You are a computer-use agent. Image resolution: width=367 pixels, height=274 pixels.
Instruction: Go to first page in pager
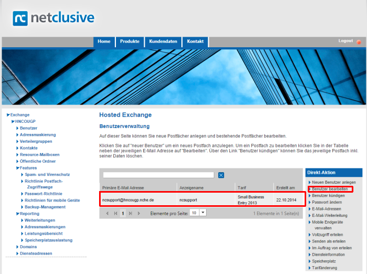coord(115,213)
